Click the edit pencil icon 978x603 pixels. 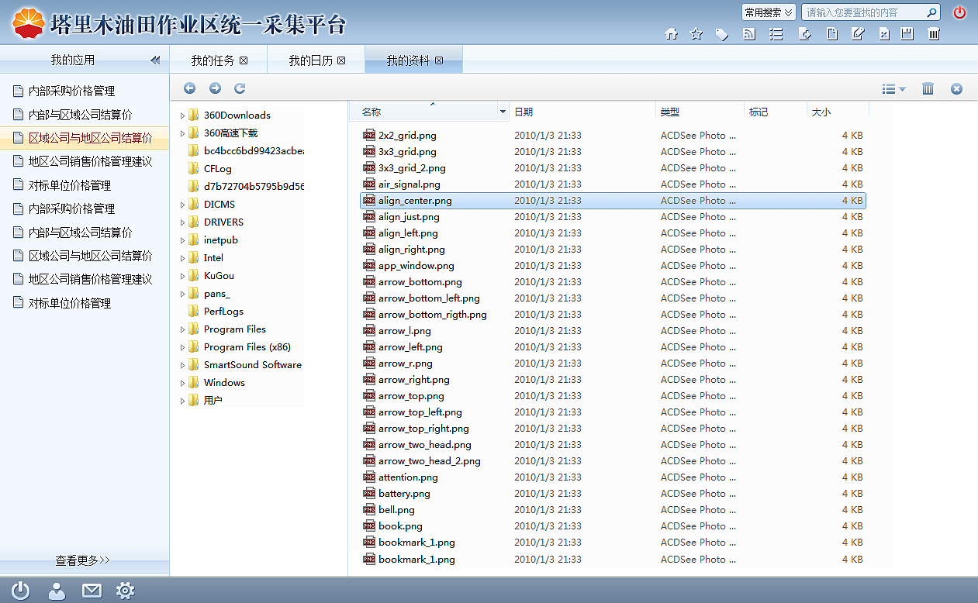click(858, 34)
